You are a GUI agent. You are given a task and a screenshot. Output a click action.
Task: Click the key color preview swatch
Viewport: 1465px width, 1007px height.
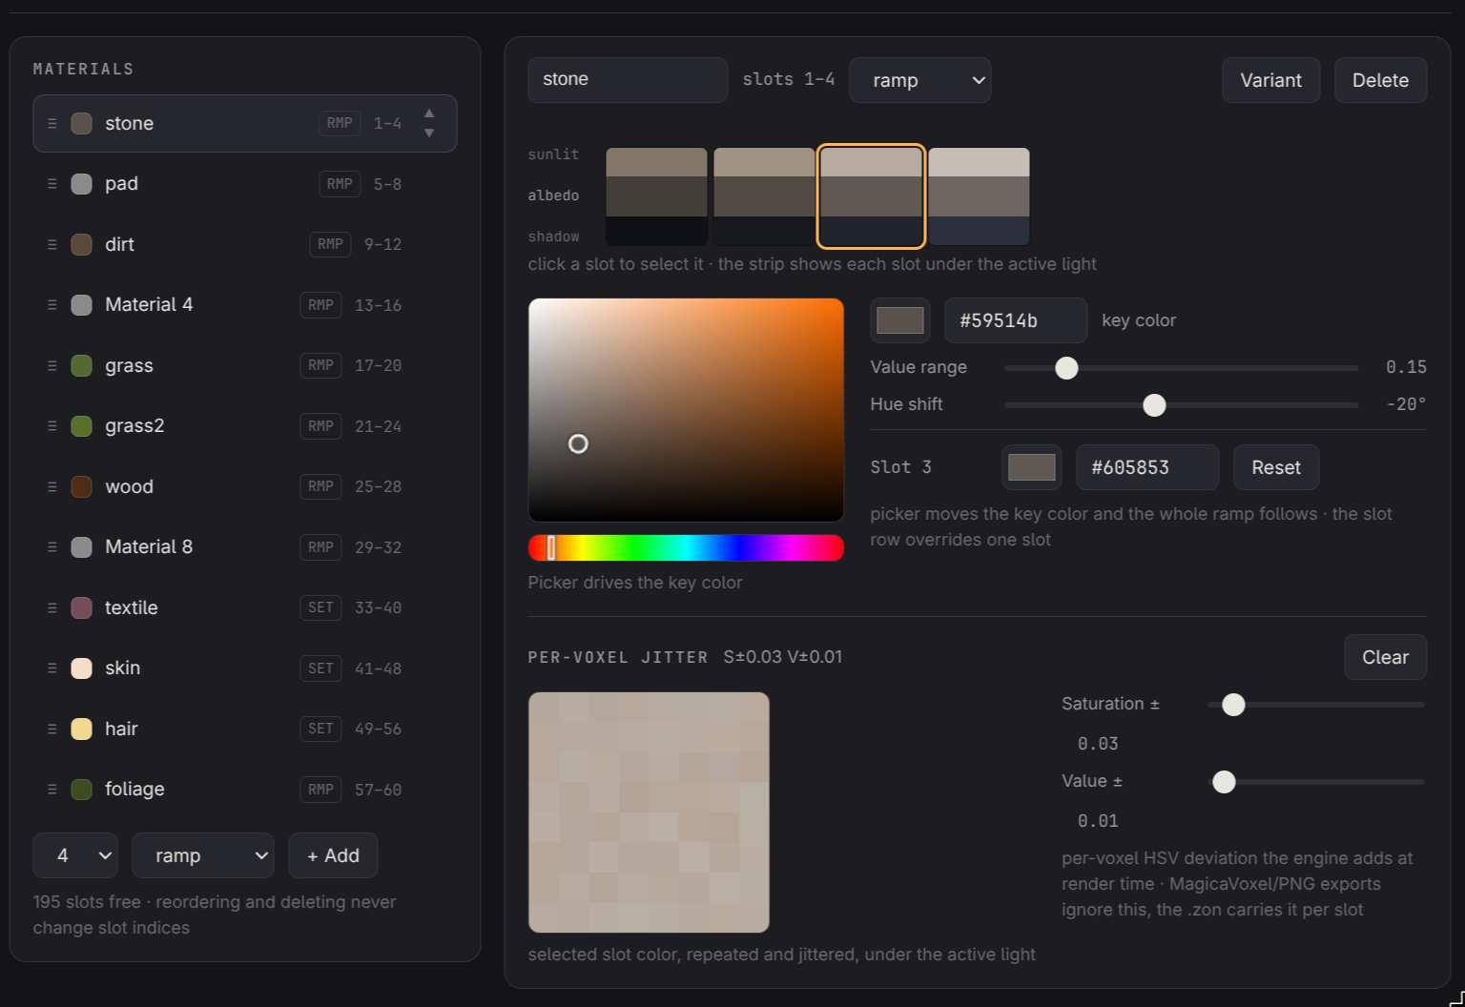click(900, 320)
